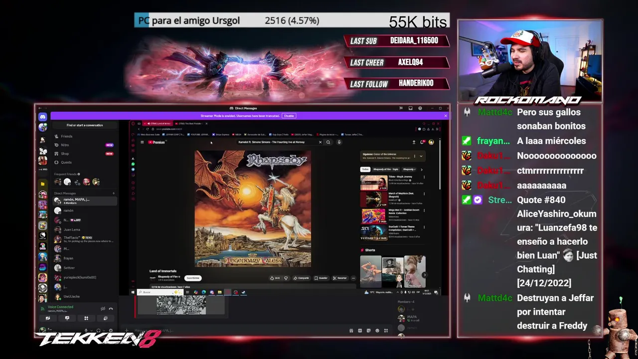This screenshot has width=638, height=359.
Task: Open YouTube account avatar menu
Action: pos(431,142)
